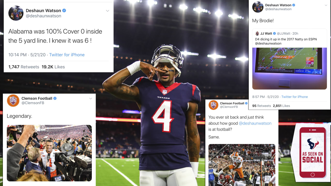Open the 1,747 Retweets count

click(x=24, y=67)
